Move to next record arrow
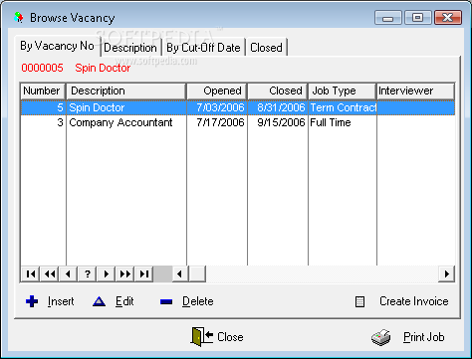Viewport: 472px width, 359px height. pyautogui.click(x=107, y=274)
